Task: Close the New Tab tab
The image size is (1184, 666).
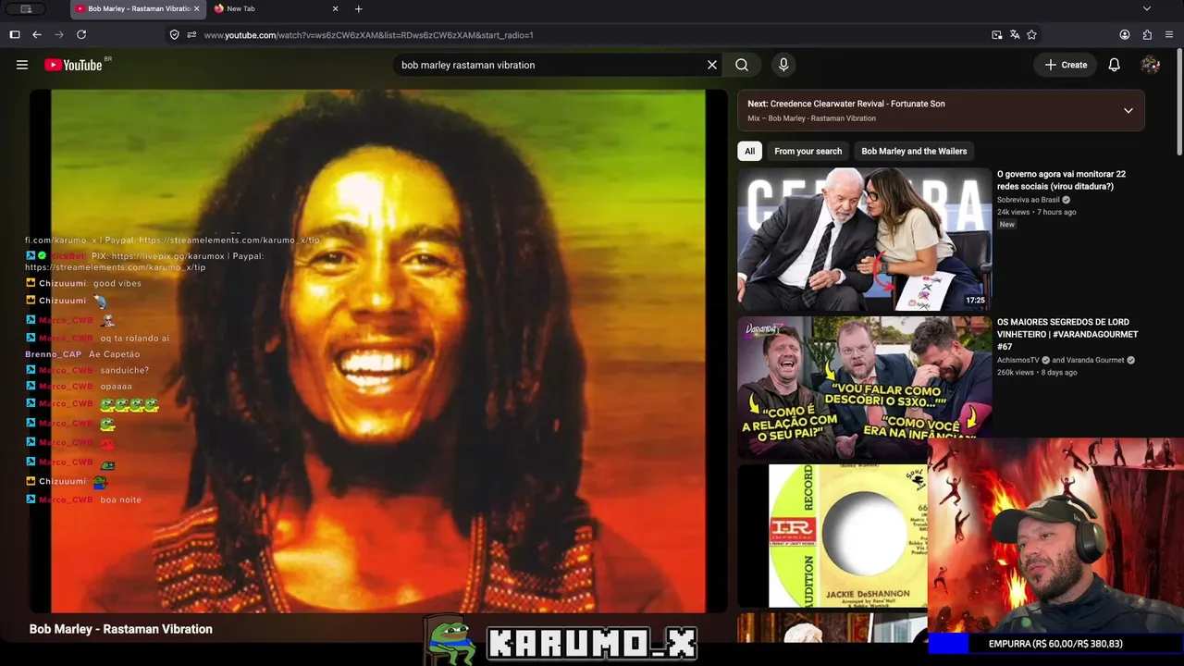Action: (337, 9)
